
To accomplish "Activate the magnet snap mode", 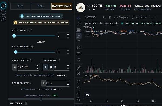I will tap(79, 82).
